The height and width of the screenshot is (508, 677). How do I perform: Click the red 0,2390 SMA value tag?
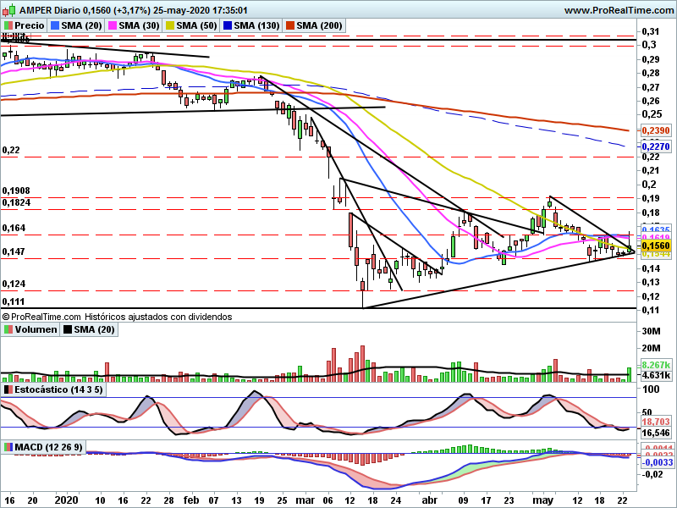point(655,130)
